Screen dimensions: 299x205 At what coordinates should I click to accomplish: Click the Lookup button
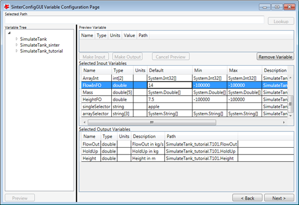(x=281, y=21)
